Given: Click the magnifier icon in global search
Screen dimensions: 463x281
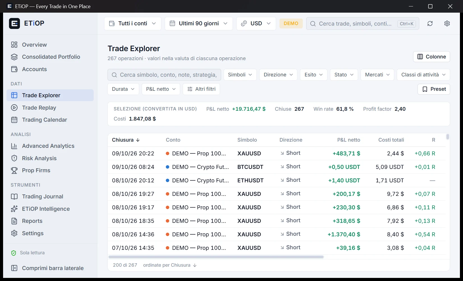Looking at the screenshot, I should click(313, 24).
